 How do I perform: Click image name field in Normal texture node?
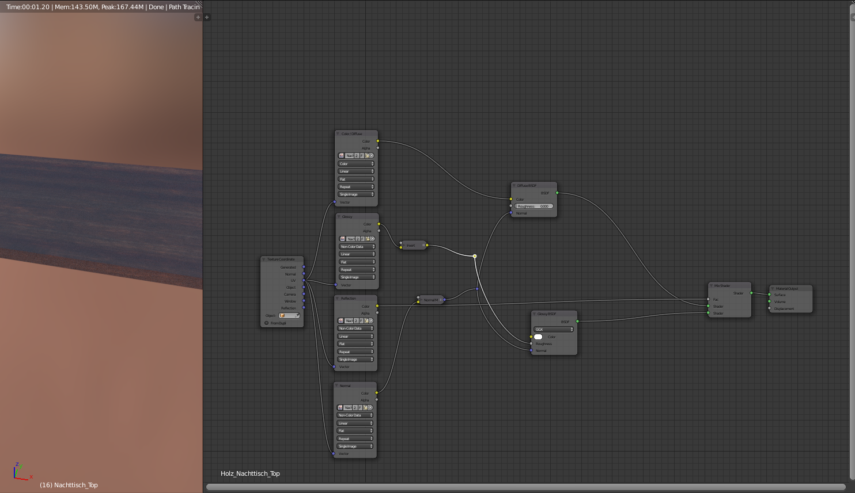(x=348, y=407)
